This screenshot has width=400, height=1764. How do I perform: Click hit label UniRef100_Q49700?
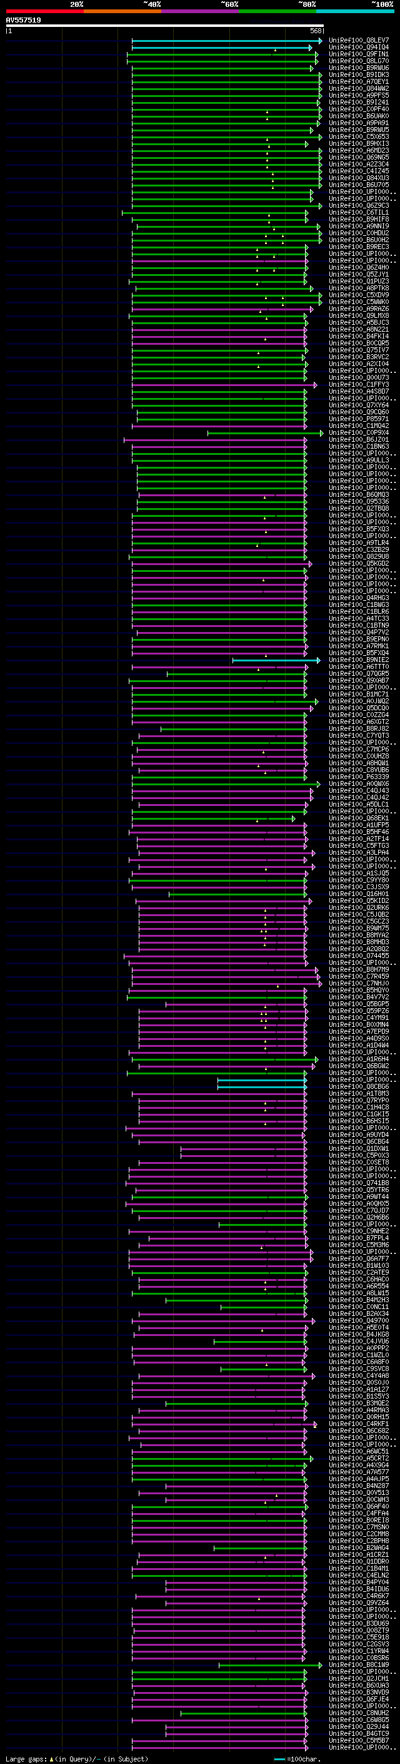tap(358, 1321)
